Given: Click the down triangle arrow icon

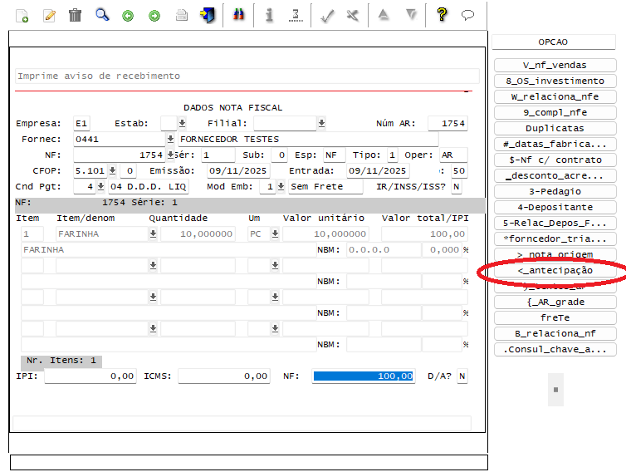Looking at the screenshot, I should tap(411, 15).
